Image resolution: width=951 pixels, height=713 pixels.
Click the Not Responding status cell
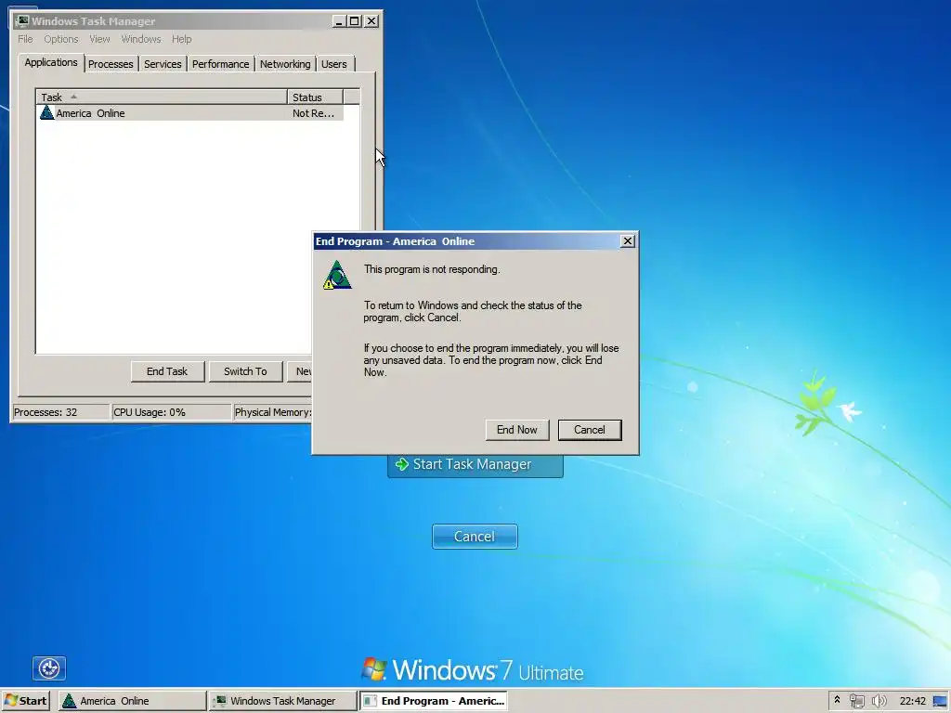pyautogui.click(x=314, y=112)
